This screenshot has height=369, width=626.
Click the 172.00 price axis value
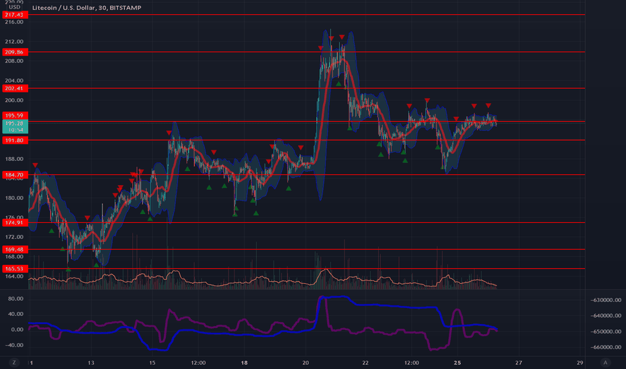tap(14, 237)
